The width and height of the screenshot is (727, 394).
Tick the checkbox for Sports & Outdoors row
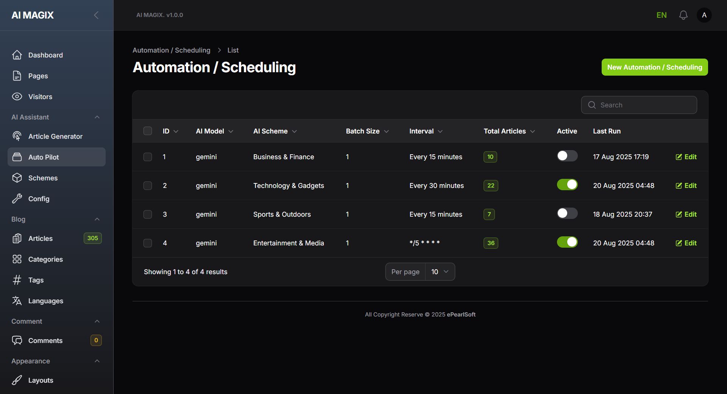click(x=148, y=214)
